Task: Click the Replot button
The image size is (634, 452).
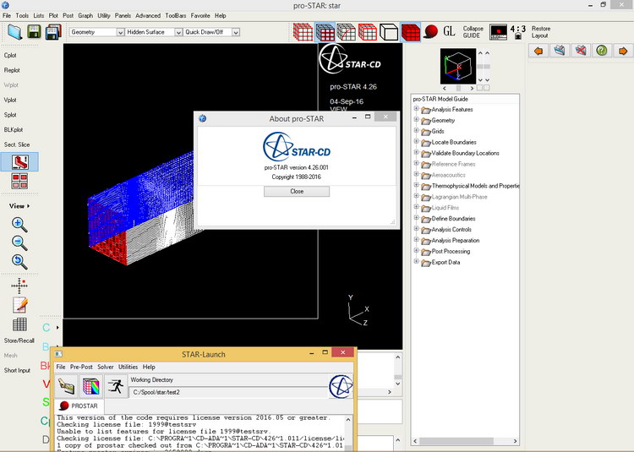Action: point(12,69)
